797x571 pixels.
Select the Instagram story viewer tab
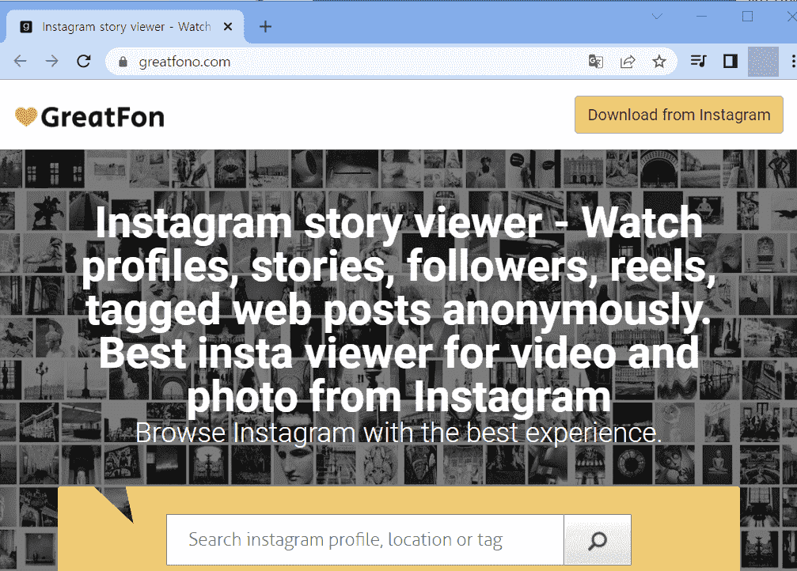click(125, 26)
